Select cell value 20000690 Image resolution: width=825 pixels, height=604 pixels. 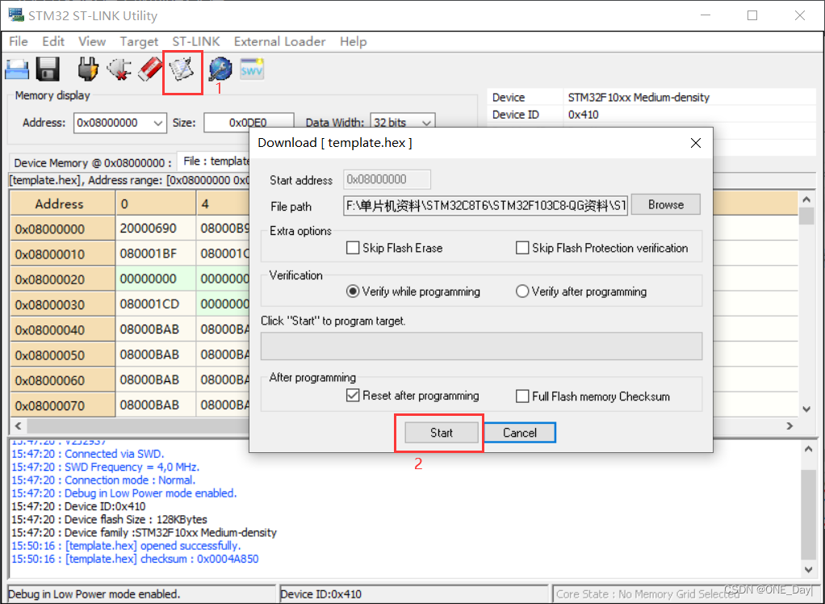[156, 229]
